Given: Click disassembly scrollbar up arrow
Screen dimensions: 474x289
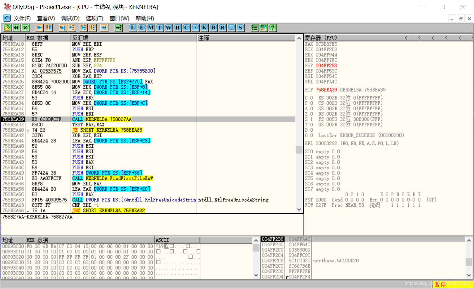Looking at the screenshot, I should pyautogui.click(x=299, y=38).
